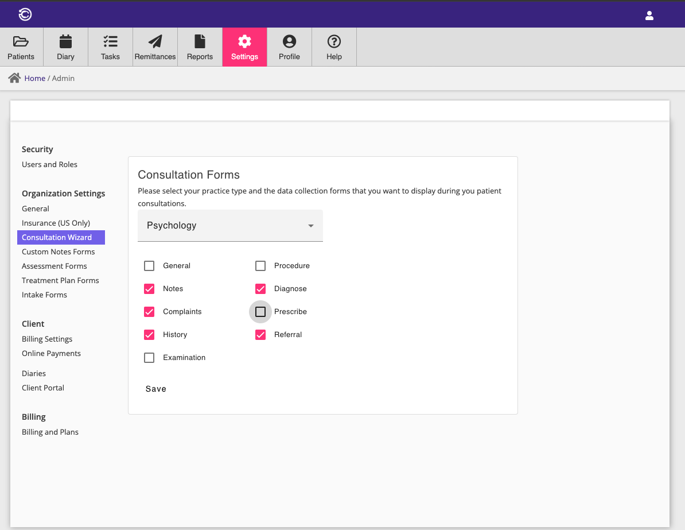Disable the Referral checkbox
Image resolution: width=685 pixels, height=530 pixels.
point(260,335)
